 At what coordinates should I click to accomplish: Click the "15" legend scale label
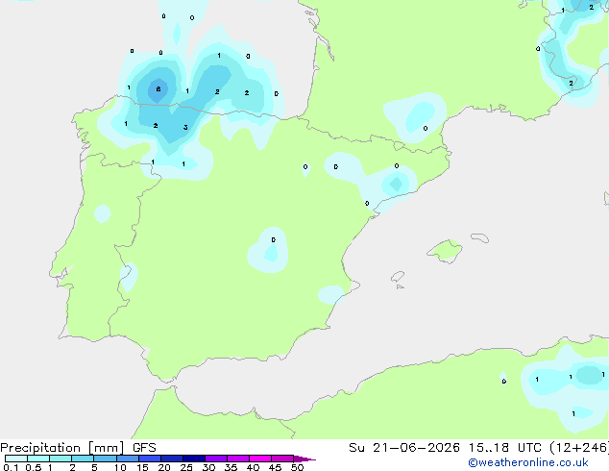tap(142, 467)
